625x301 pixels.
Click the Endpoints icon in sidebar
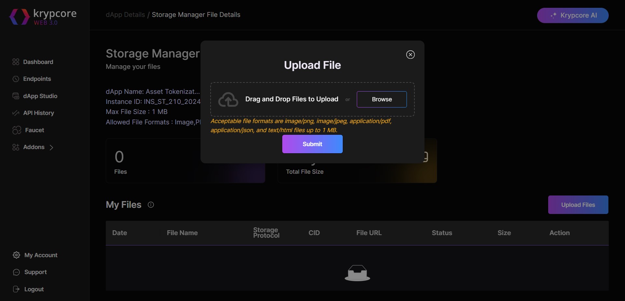pyautogui.click(x=16, y=79)
